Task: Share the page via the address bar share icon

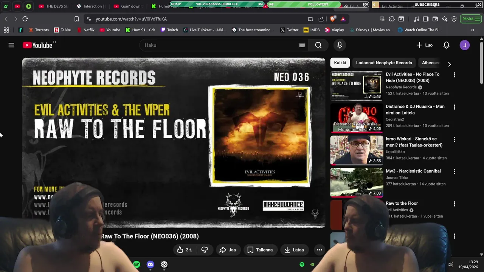Action: (321, 19)
